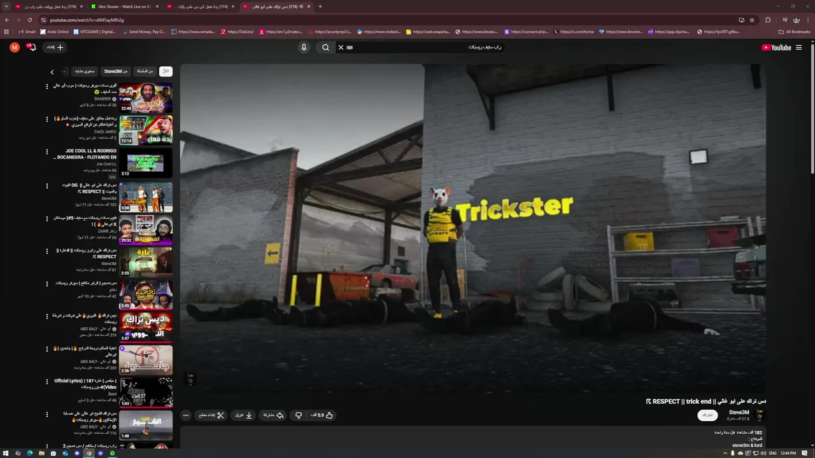Select the 'الكل' all filter chip
The image size is (815, 458).
click(x=166, y=71)
